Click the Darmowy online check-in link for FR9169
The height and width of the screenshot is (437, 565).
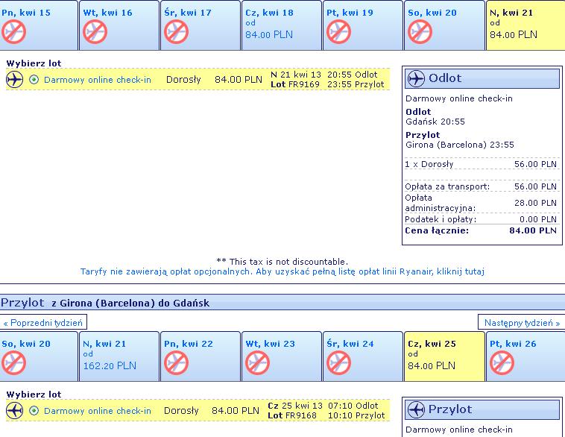(98, 80)
